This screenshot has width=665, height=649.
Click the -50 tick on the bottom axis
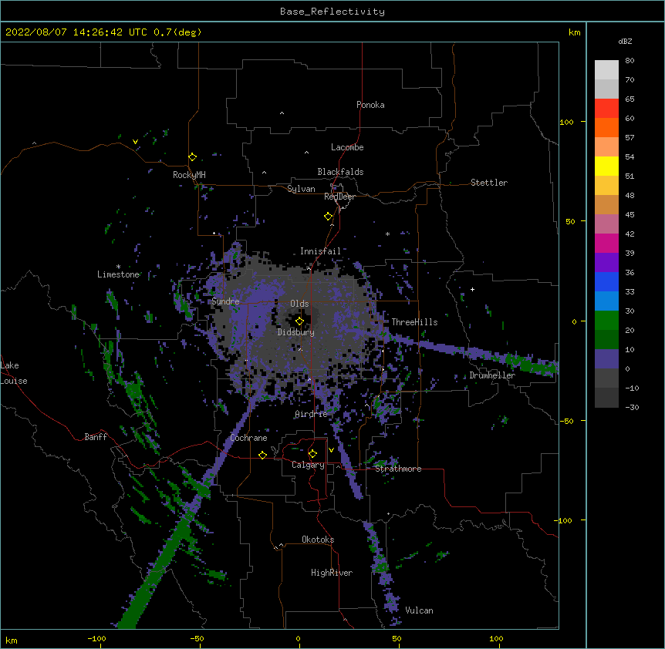click(197, 638)
